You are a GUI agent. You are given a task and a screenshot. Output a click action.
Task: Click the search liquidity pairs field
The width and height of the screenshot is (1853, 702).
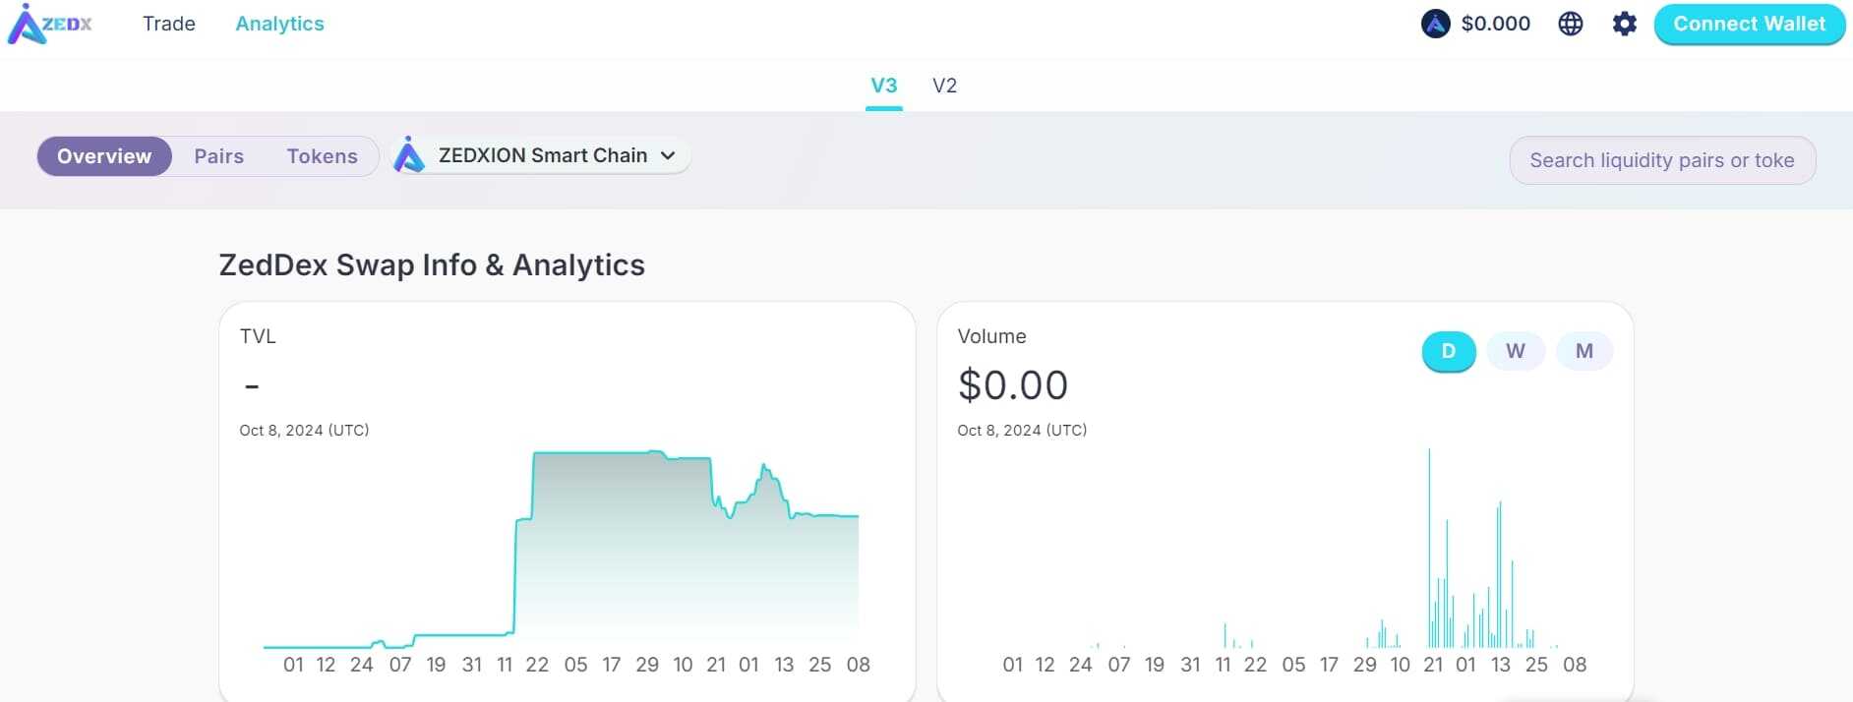click(1662, 159)
